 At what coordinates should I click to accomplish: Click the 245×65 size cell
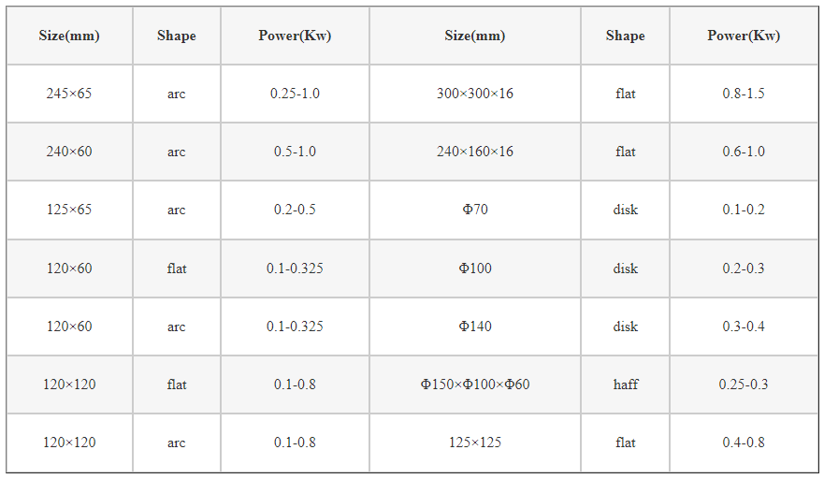(x=69, y=94)
